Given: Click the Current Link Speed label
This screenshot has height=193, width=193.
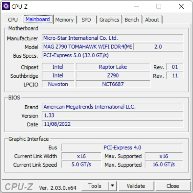Looking at the screenshot, I should [35, 165].
